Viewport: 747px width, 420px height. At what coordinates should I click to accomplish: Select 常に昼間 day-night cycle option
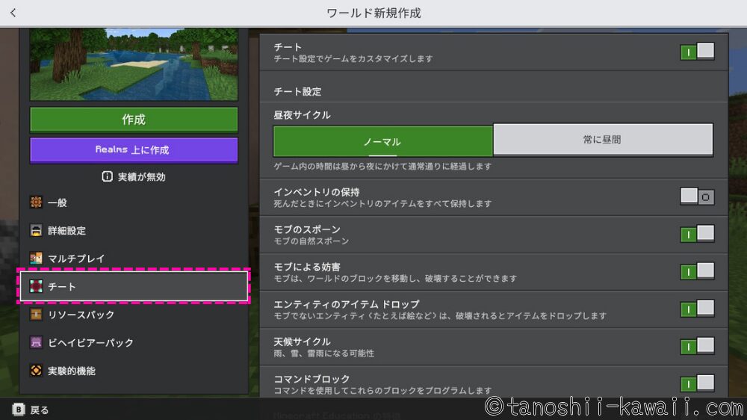coord(603,139)
